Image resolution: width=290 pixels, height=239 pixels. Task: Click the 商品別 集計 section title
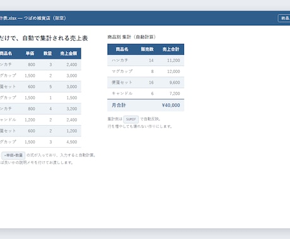pos(132,37)
